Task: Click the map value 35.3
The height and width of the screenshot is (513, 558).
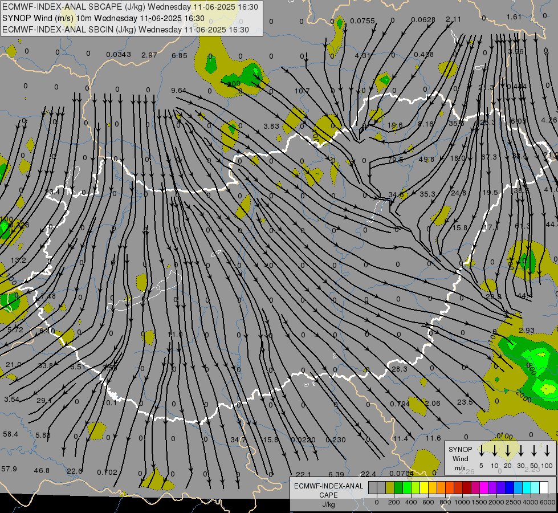Action: (427, 194)
